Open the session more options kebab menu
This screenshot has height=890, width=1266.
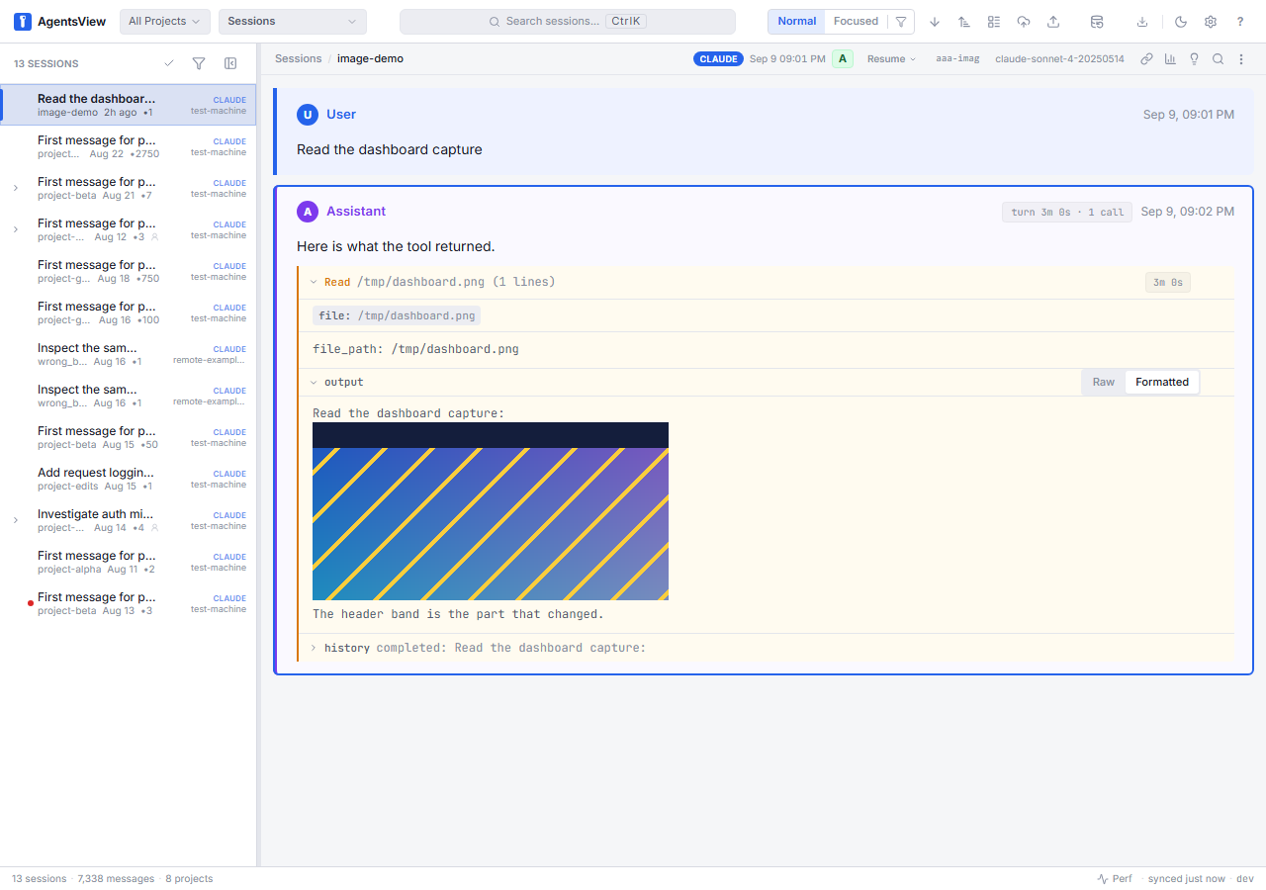pos(1241,59)
